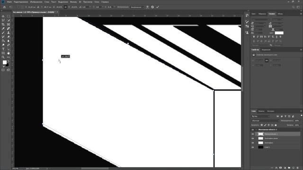303x170 pixels.
Task: Switch to Properties panel second tab
Action: pos(266,50)
